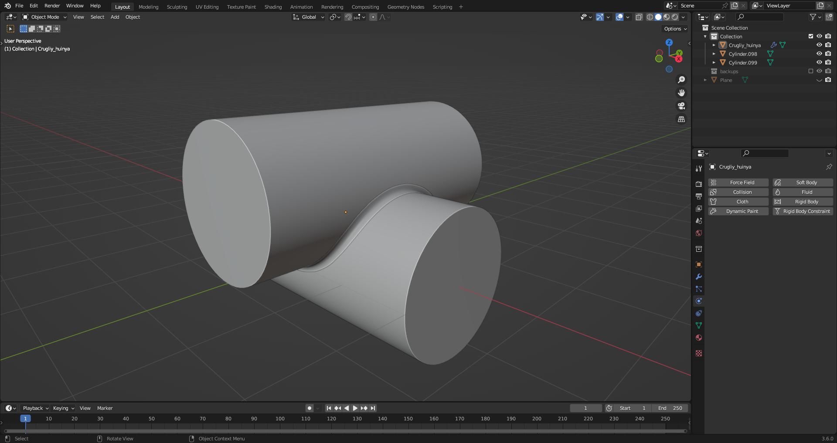
Task: Expand the Cylinder.099 tree item
Action: click(x=714, y=62)
